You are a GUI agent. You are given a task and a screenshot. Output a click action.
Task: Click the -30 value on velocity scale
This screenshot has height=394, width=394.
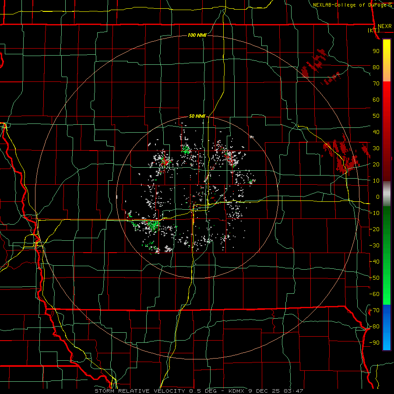[374, 246]
